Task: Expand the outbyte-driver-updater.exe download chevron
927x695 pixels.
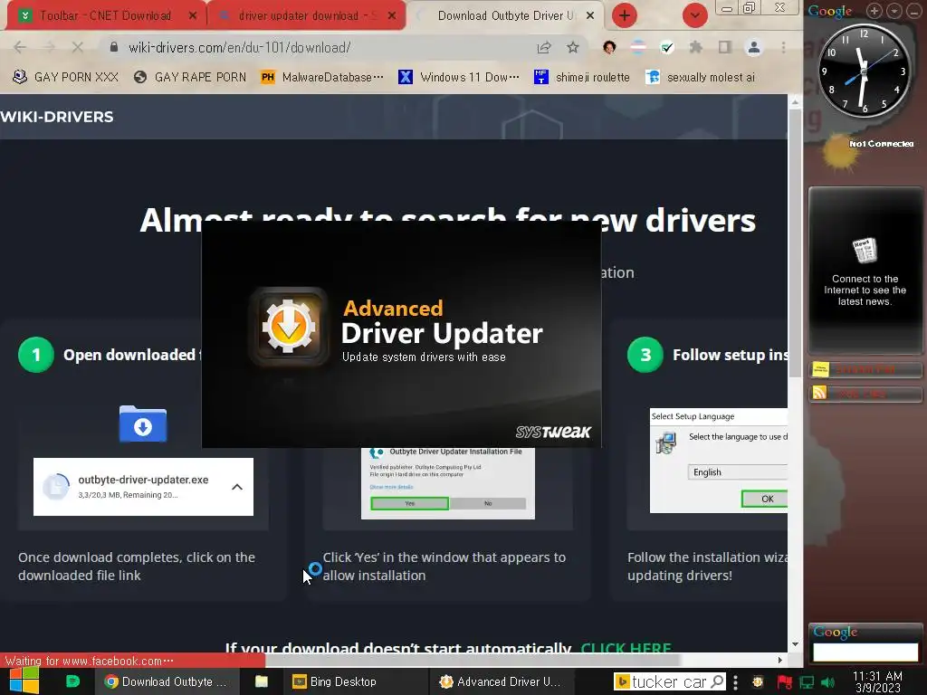Action: [237, 487]
